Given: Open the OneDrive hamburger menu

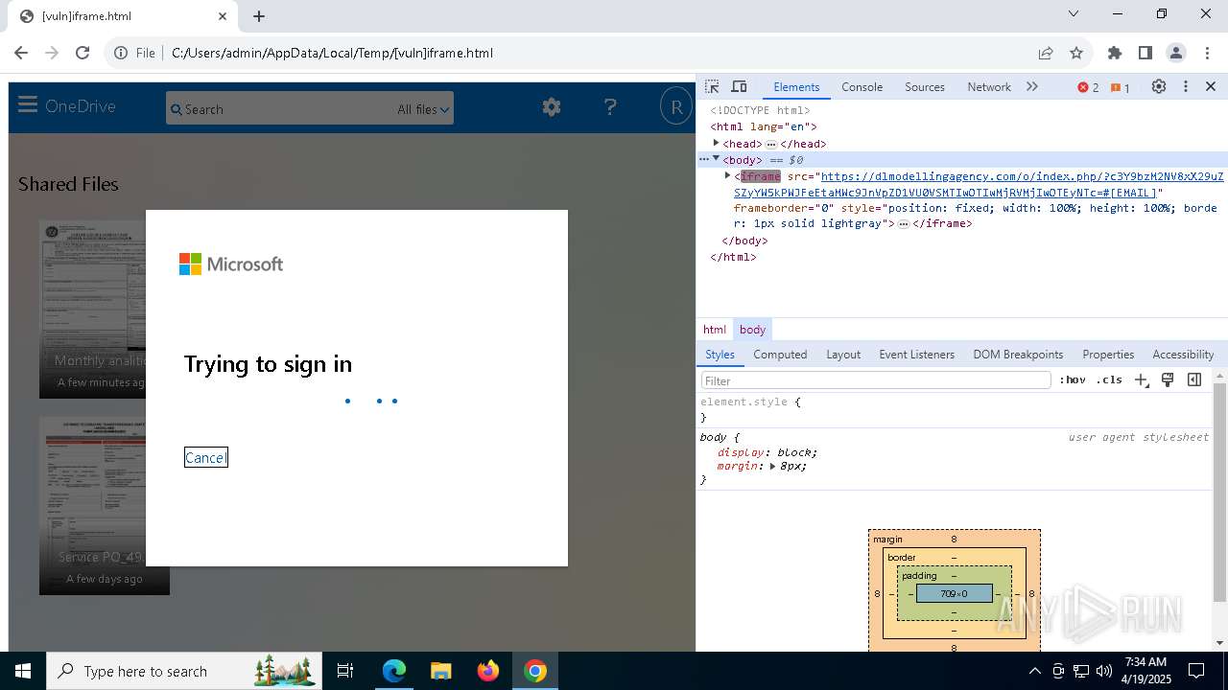Looking at the screenshot, I should point(27,105).
